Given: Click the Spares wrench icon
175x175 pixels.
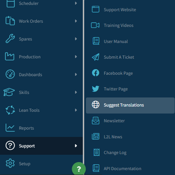Looking at the screenshot, I should coord(10,38).
